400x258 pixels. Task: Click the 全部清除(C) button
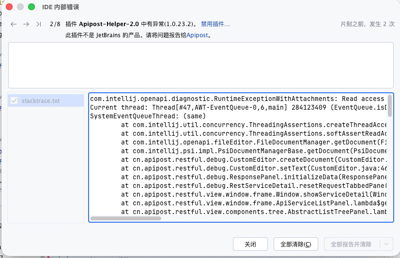[296, 244]
